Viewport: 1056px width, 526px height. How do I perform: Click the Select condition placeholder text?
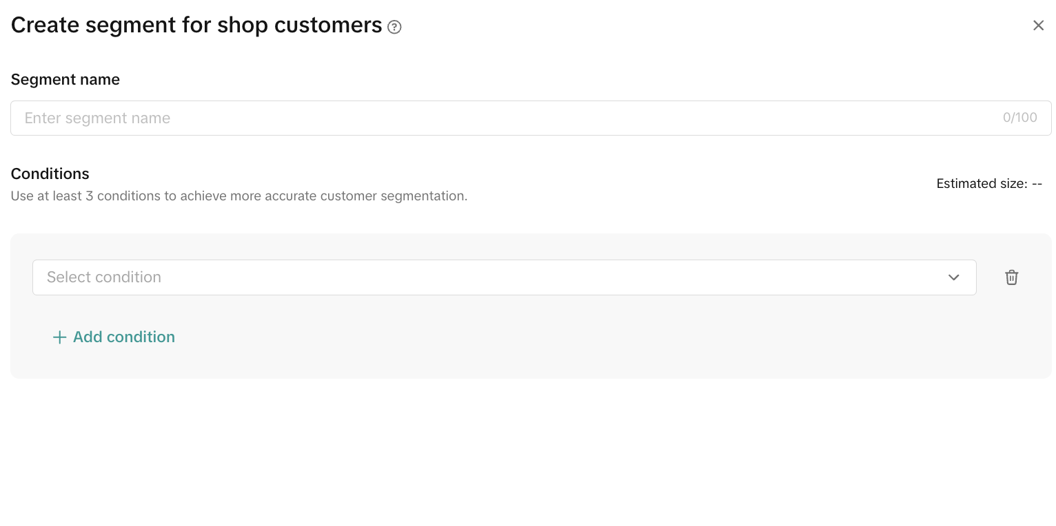[x=104, y=277]
